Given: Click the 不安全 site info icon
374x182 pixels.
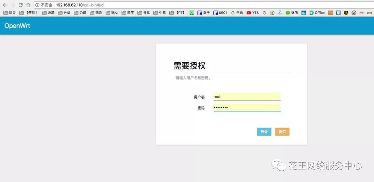Looking at the screenshot, I should click(x=37, y=5).
